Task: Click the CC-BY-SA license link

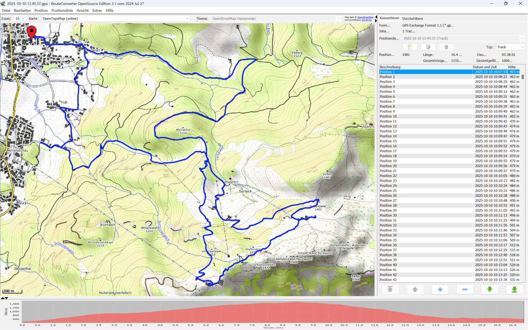Action: point(367,20)
